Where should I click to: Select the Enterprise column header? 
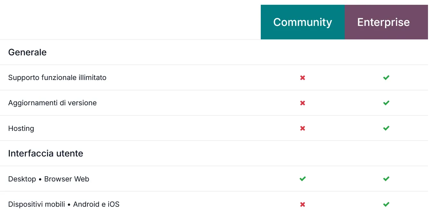(383, 22)
